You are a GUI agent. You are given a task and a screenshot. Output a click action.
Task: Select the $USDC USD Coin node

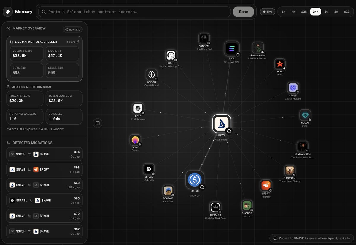point(195,180)
